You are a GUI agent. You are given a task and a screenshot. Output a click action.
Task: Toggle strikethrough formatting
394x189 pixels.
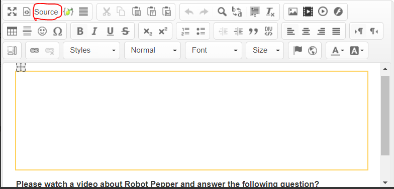(x=125, y=31)
